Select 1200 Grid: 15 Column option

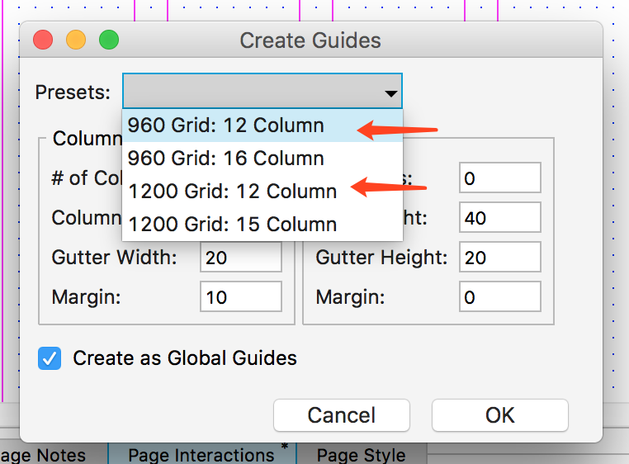coord(232,224)
